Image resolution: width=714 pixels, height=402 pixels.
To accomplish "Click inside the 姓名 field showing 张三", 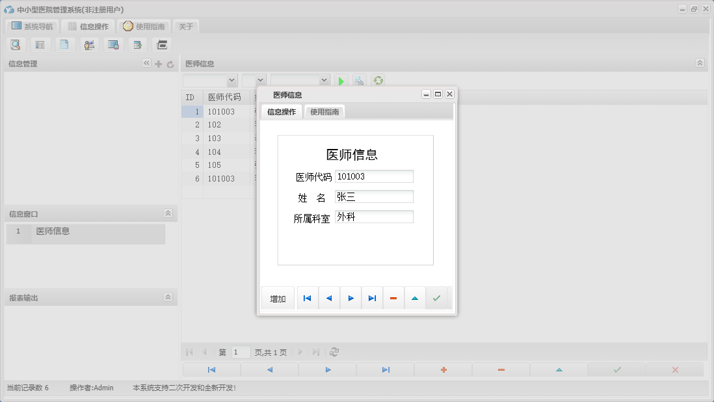I will pos(374,196).
